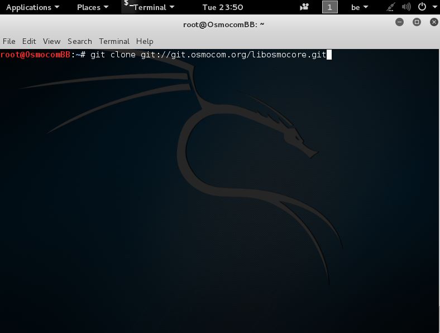Click the screen recording camera icon
The width and height of the screenshot is (440, 333).
pyautogui.click(x=304, y=7)
